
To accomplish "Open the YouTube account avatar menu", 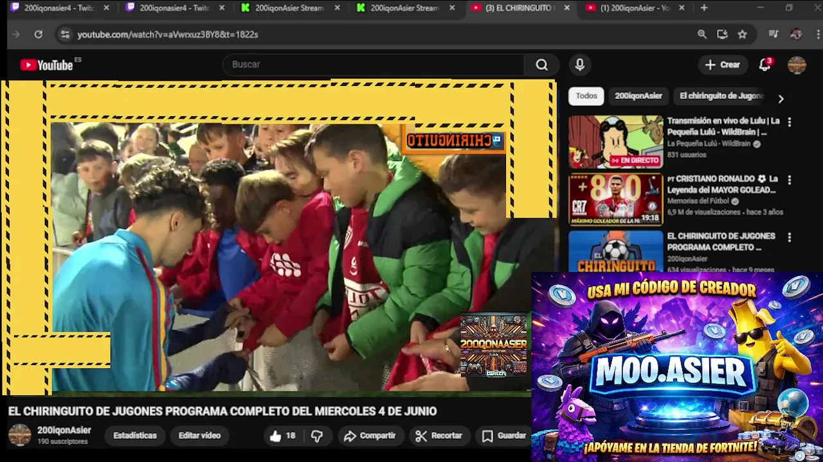I will coord(797,65).
